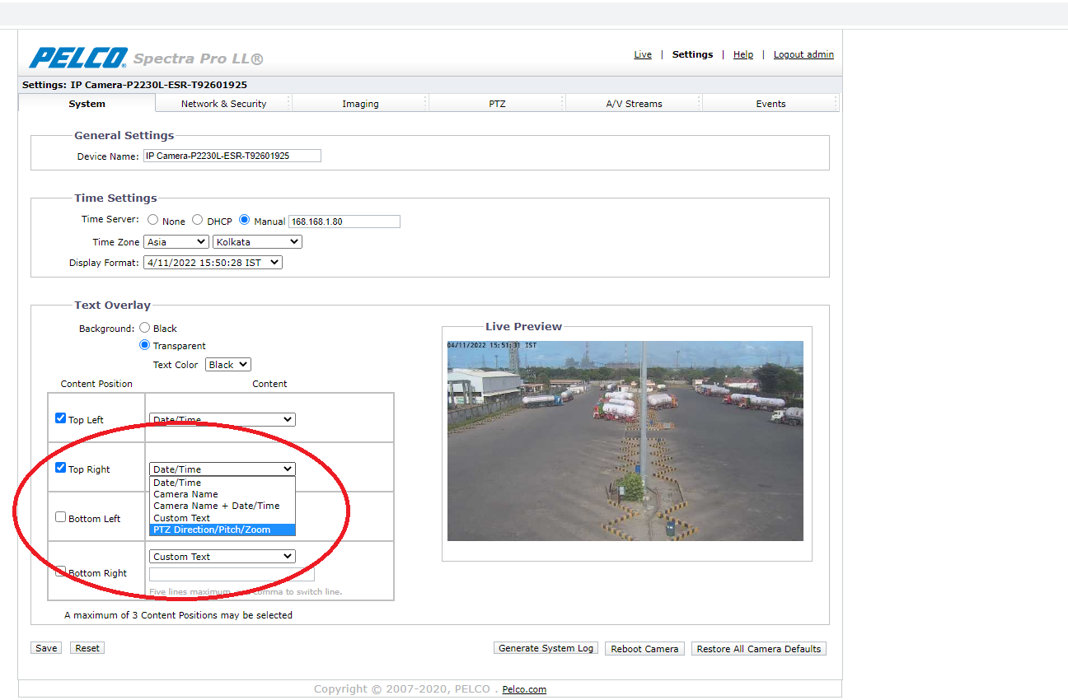
Task: Click the PELCO logo
Action: (x=78, y=58)
